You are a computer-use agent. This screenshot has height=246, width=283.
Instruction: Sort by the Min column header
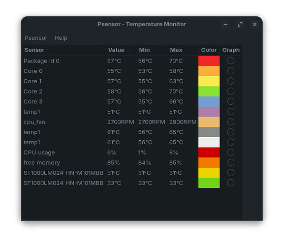point(152,50)
